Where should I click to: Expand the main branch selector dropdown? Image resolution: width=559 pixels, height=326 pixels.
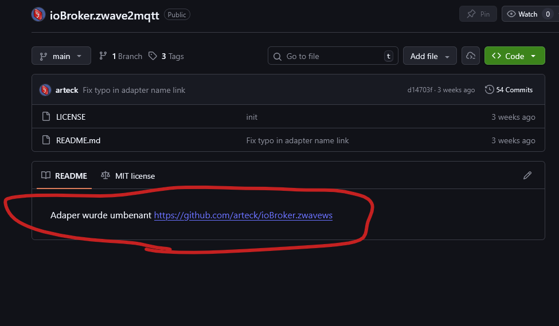pos(61,56)
